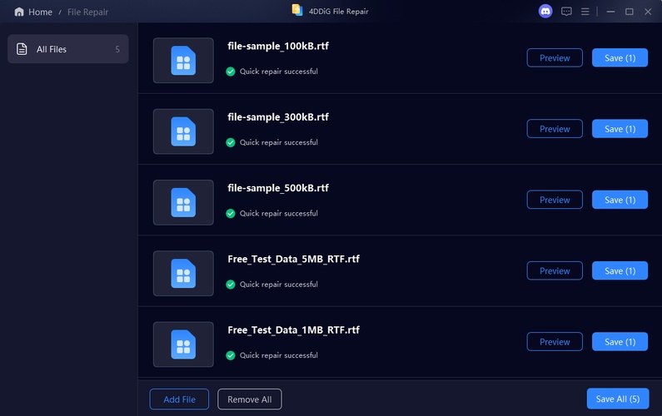Click 'Quick repair successful' under file-sample_300kB.rtf
662x416 pixels.
(x=279, y=142)
